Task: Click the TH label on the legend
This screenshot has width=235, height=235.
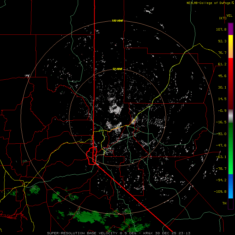Action: (x=224, y=203)
